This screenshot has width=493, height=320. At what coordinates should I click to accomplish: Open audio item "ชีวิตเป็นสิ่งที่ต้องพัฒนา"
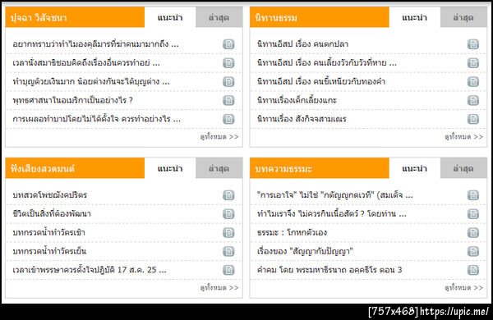(x=52, y=214)
